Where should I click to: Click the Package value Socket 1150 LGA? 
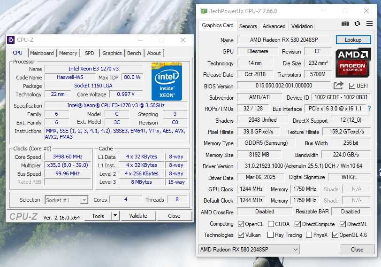(x=93, y=86)
